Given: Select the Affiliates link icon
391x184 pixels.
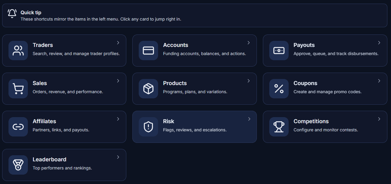Looking at the screenshot, I should point(18,126).
